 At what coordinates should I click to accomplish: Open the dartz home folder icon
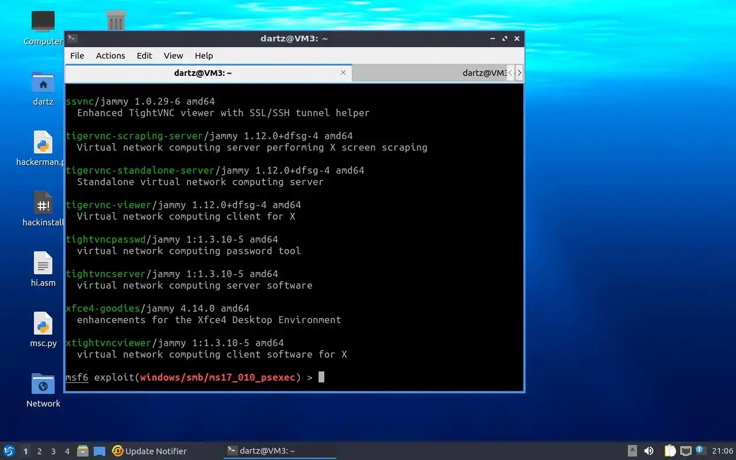(43, 82)
